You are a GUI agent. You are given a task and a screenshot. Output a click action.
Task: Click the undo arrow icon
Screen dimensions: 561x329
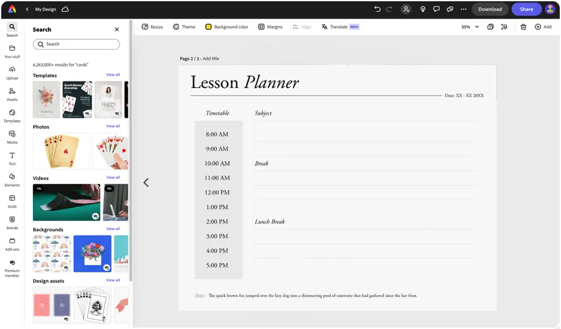[x=377, y=9]
